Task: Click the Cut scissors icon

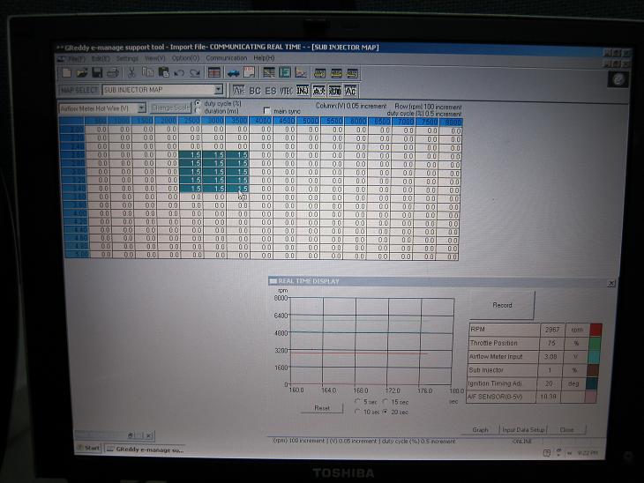Action: tap(131, 72)
